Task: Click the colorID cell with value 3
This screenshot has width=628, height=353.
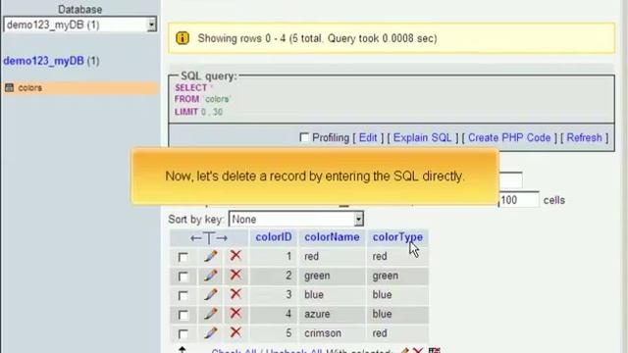Action: 273,294
